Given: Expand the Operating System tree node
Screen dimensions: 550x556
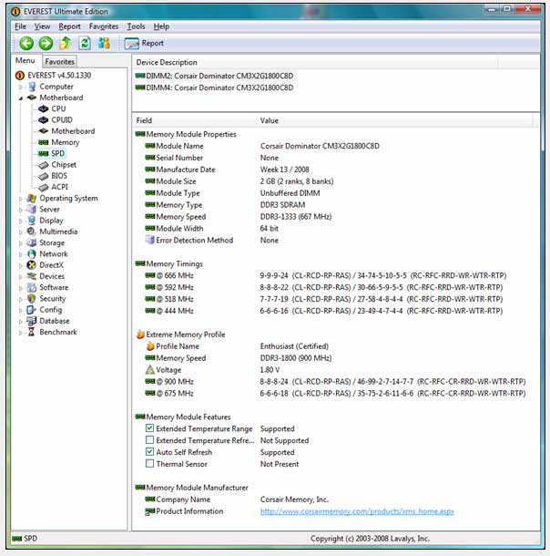Looking at the screenshot, I should (20, 199).
